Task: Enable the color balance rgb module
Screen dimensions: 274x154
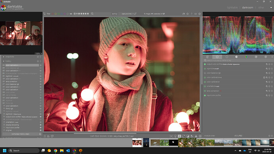Action: point(205,73)
